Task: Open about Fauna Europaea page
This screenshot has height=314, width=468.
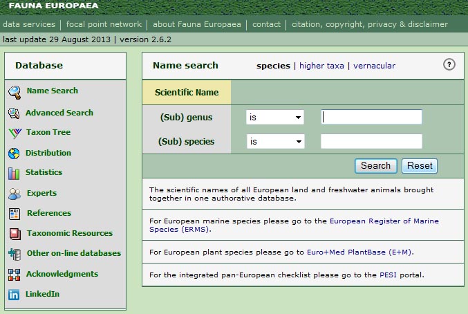Action: [x=197, y=24]
